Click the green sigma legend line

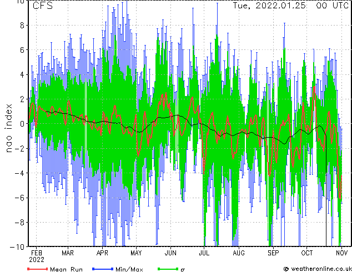pyautogui.click(x=168, y=269)
